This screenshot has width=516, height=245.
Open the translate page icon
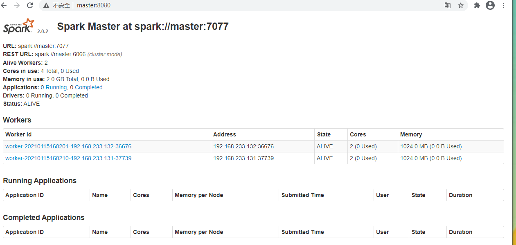point(448,5)
